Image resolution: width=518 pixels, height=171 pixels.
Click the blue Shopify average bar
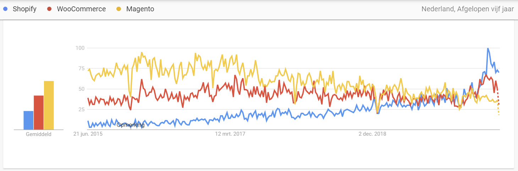[28, 120]
